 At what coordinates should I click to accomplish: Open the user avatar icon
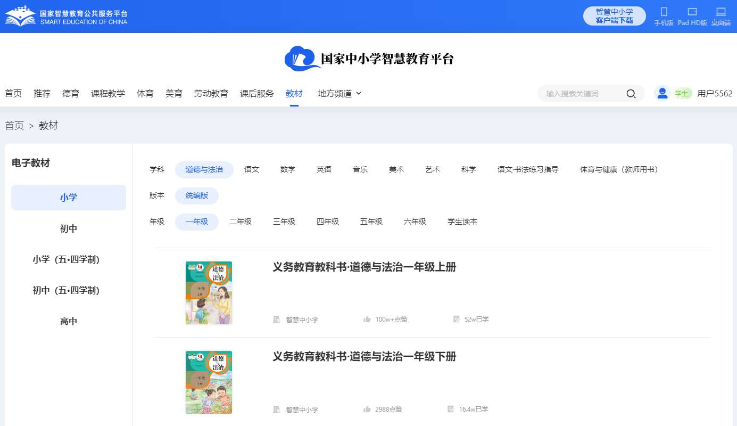tap(662, 93)
